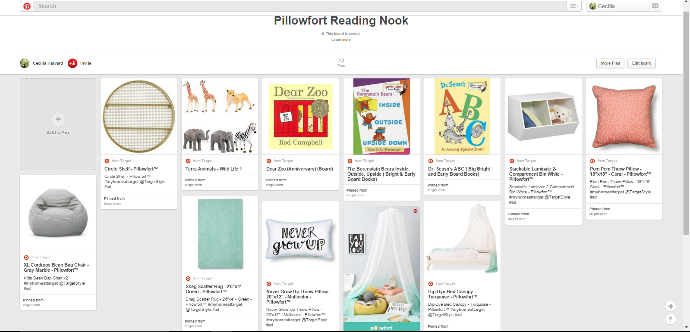This screenshot has width=690, height=332.
Task: Click Target icon on Circle Shelf pin
Action: click(107, 161)
